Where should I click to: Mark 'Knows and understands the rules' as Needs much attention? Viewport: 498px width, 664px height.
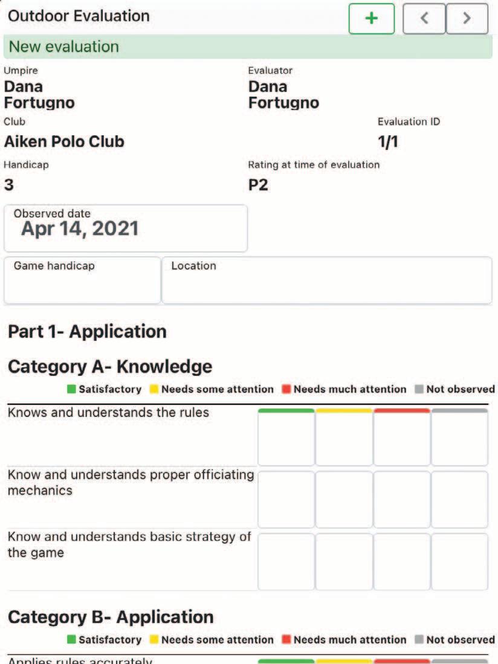point(402,437)
